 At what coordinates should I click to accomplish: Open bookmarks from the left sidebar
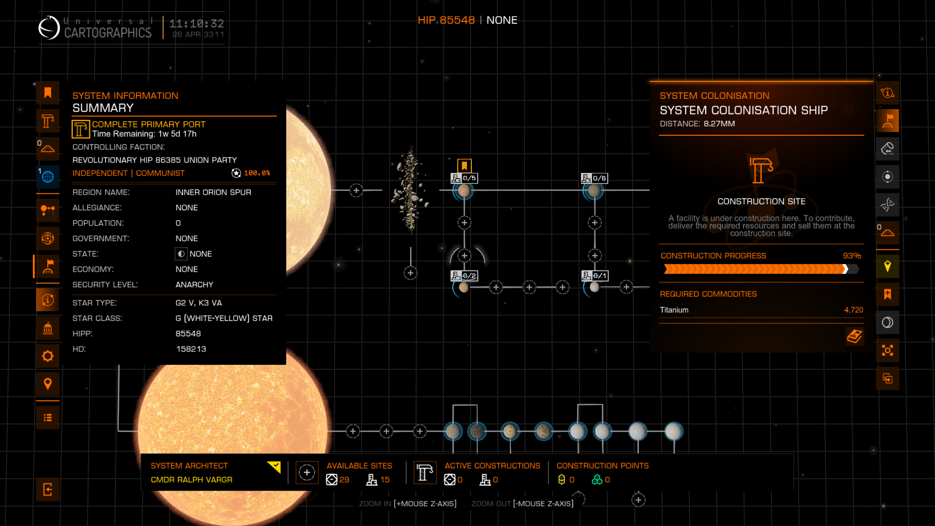tap(48, 93)
